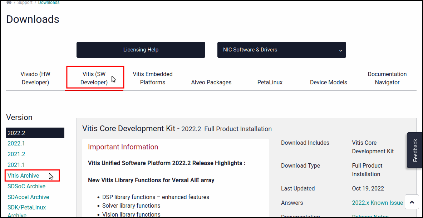Screen dimensions: 423x218
Task: Open the SDSoC Archive link
Action: (x=26, y=186)
